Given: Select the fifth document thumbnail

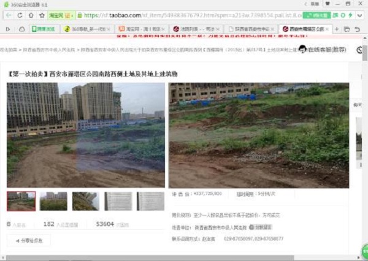Looking at the screenshot, I should pos(150,201).
